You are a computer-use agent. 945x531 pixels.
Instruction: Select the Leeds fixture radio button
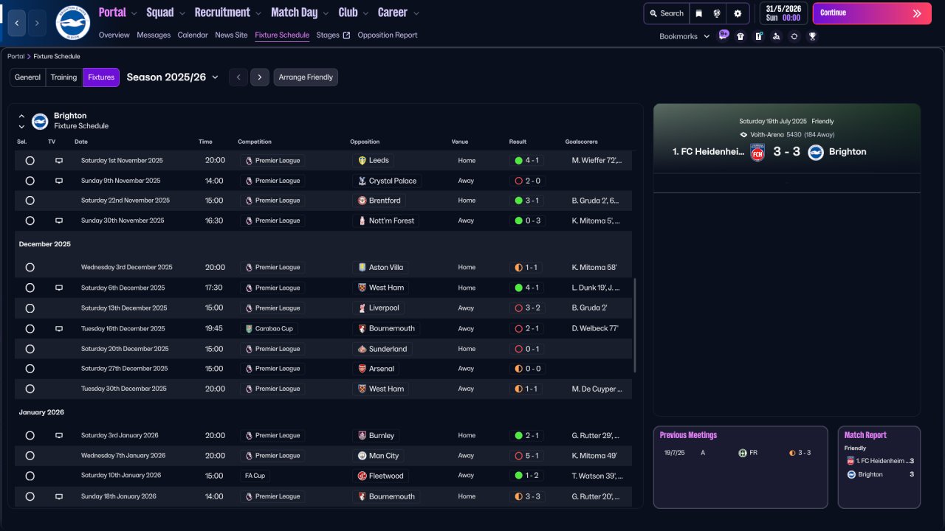tap(30, 160)
